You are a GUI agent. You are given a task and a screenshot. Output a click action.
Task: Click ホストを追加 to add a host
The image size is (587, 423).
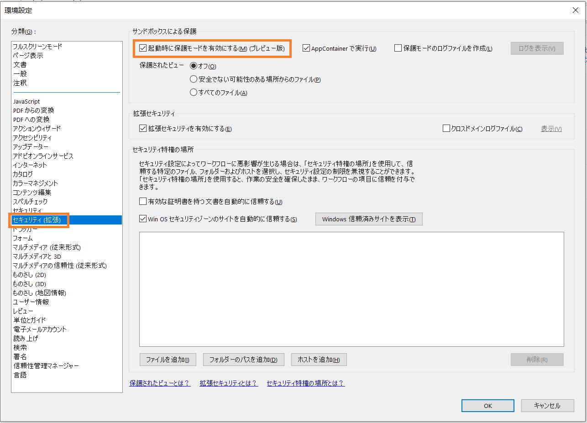[319, 360]
